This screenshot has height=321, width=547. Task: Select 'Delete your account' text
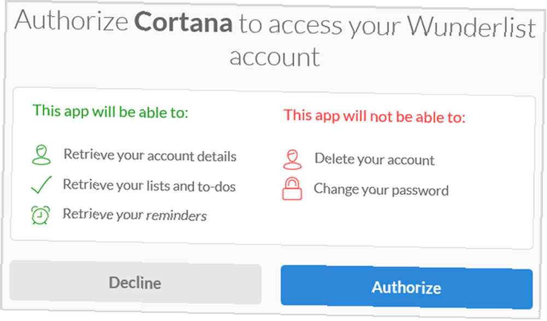click(374, 159)
